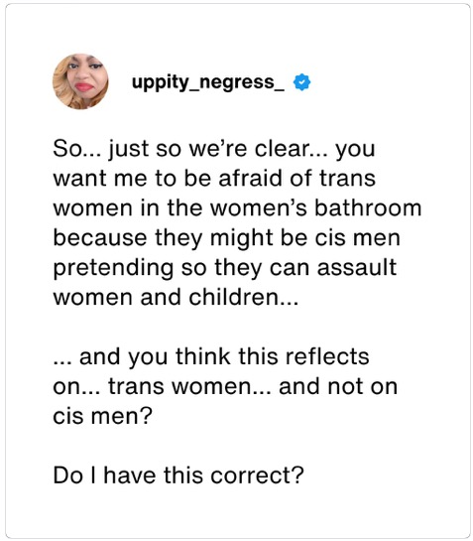Click the word "assault" in the post
The height and width of the screenshot is (541, 473).
click(x=357, y=268)
